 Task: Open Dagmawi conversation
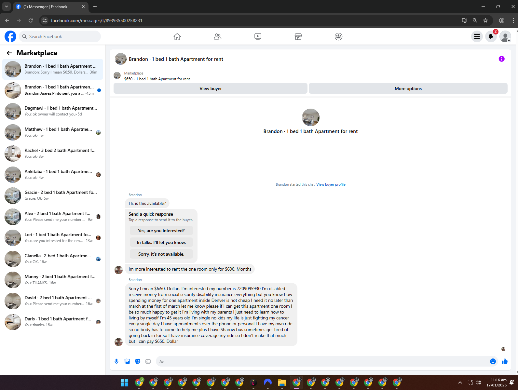click(x=53, y=111)
